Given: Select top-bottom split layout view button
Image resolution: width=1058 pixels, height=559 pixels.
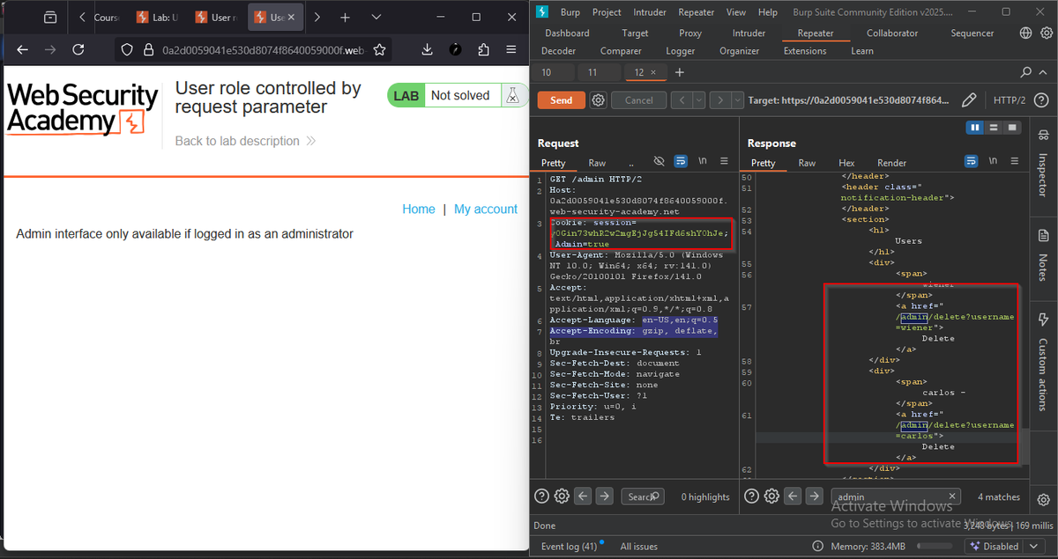Looking at the screenshot, I should 994,128.
